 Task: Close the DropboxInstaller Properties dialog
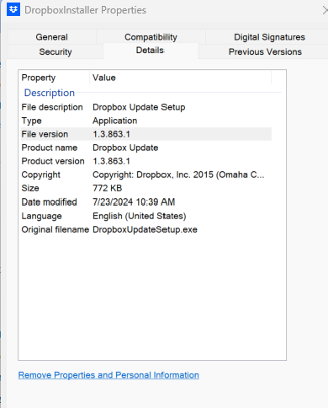pos(325,10)
